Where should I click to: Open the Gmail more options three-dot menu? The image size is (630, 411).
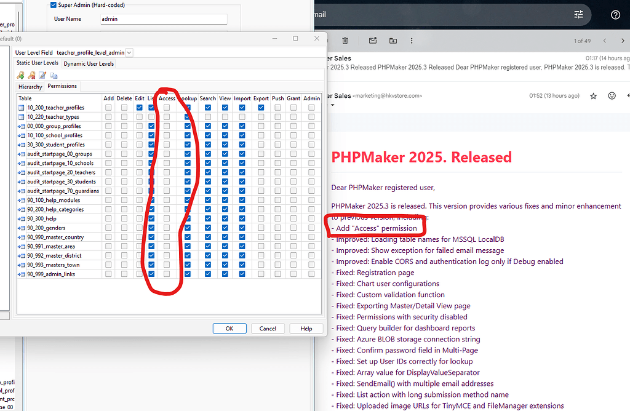coord(412,41)
